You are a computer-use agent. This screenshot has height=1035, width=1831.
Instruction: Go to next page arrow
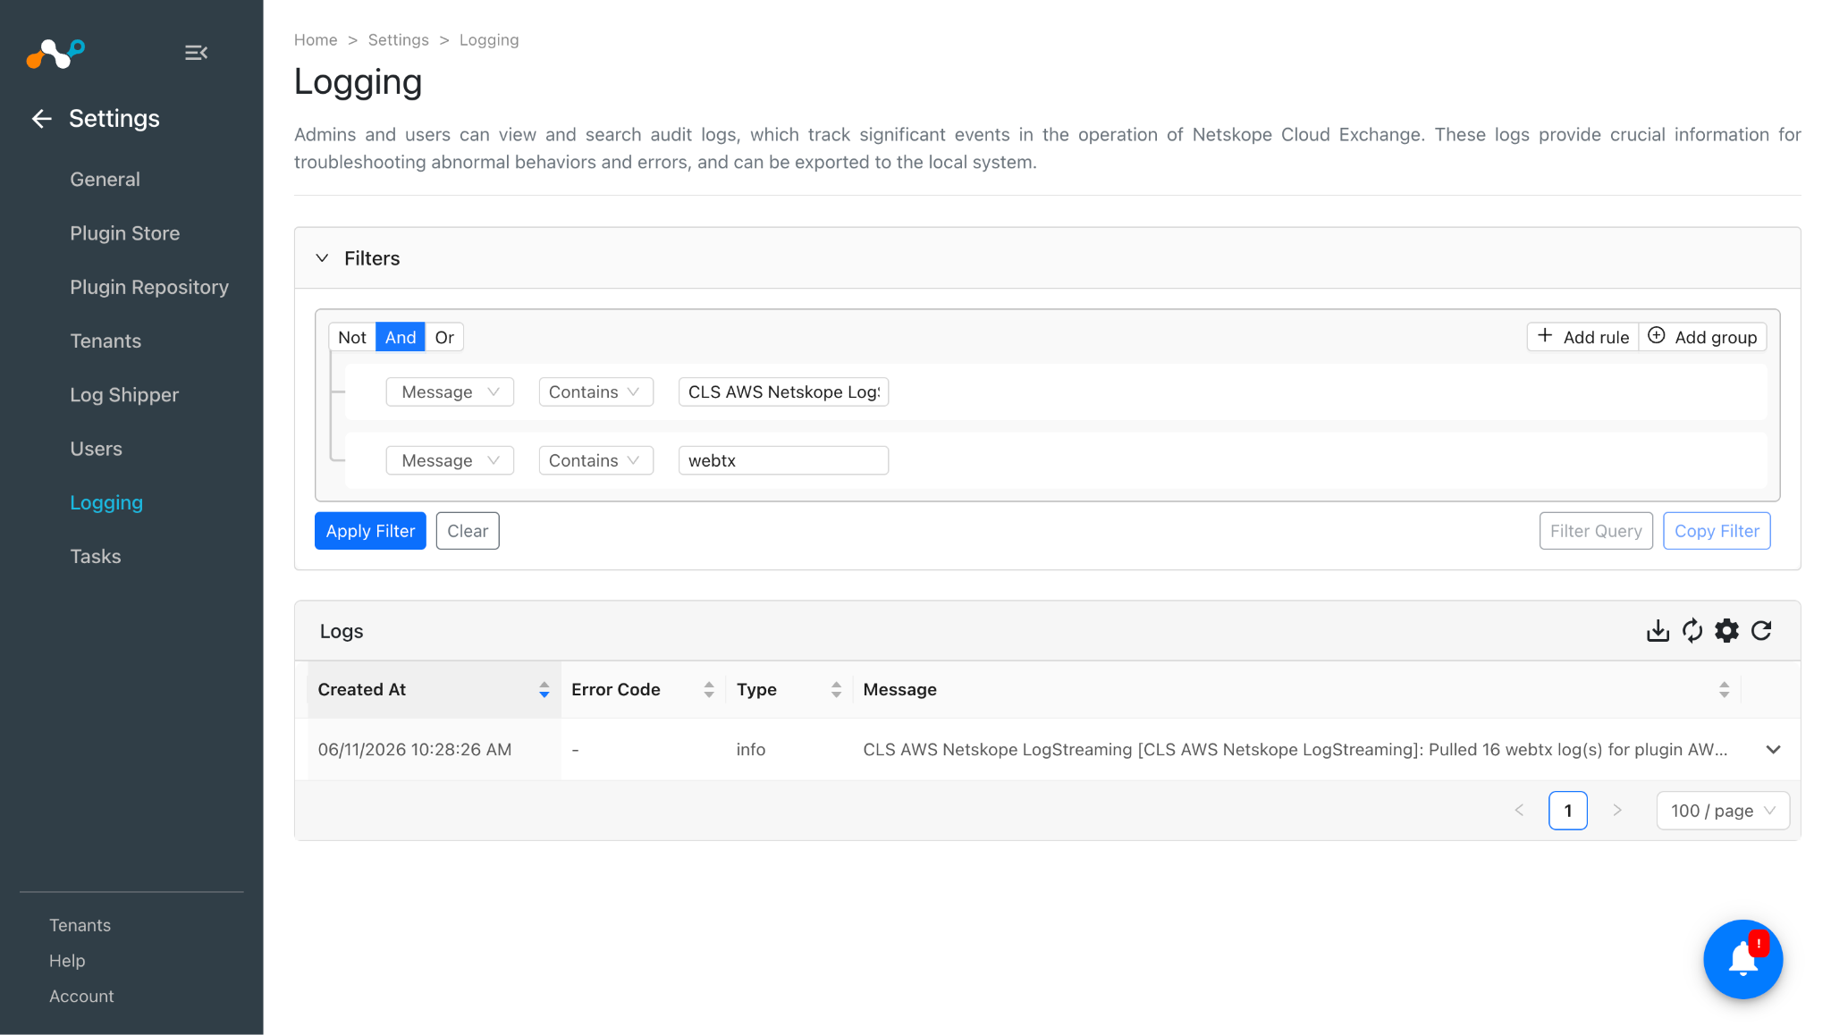point(1616,811)
